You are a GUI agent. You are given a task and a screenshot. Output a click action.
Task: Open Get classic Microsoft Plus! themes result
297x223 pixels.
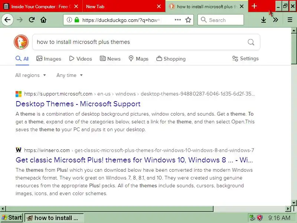134,160
